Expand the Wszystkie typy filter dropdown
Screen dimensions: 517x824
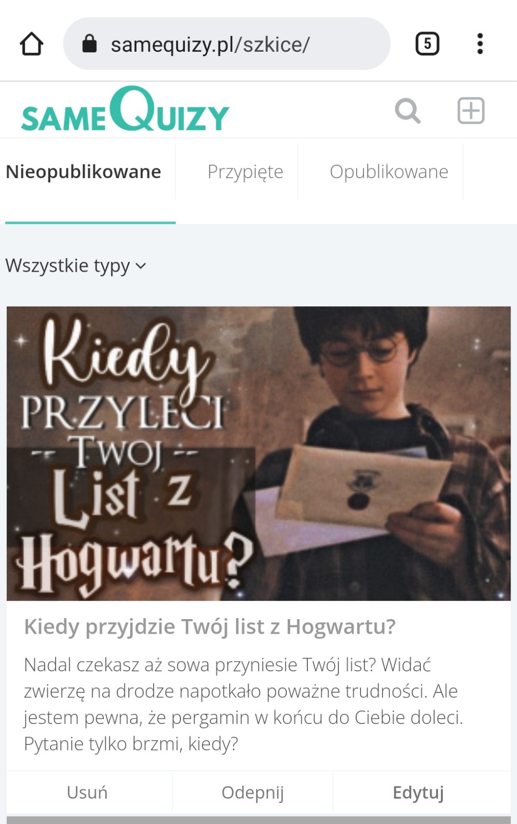(x=76, y=266)
